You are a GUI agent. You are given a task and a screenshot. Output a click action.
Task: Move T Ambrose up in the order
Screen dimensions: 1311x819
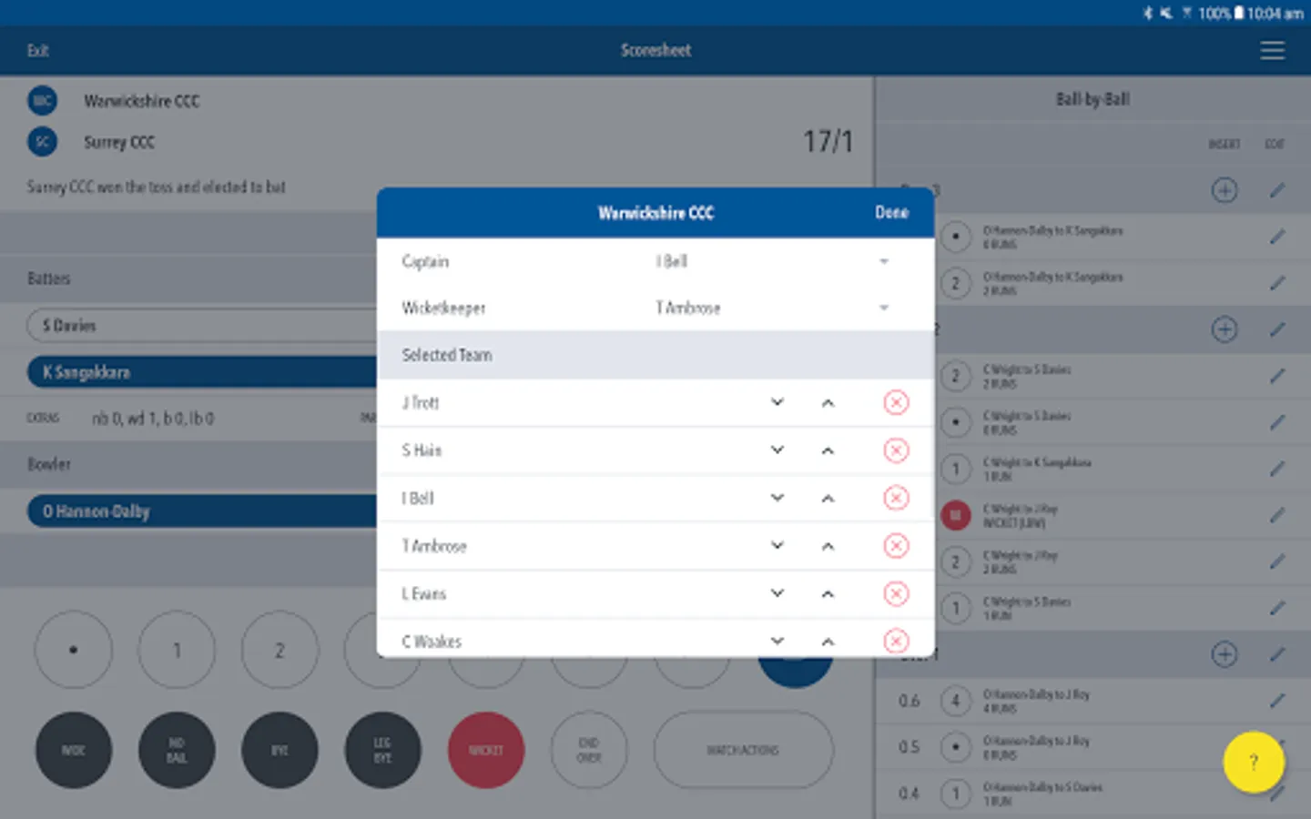[x=828, y=546]
